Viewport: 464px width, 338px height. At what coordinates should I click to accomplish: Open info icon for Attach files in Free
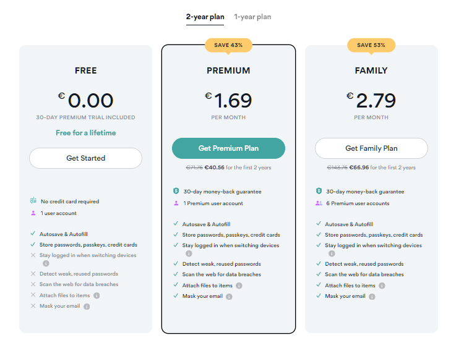pos(97,295)
